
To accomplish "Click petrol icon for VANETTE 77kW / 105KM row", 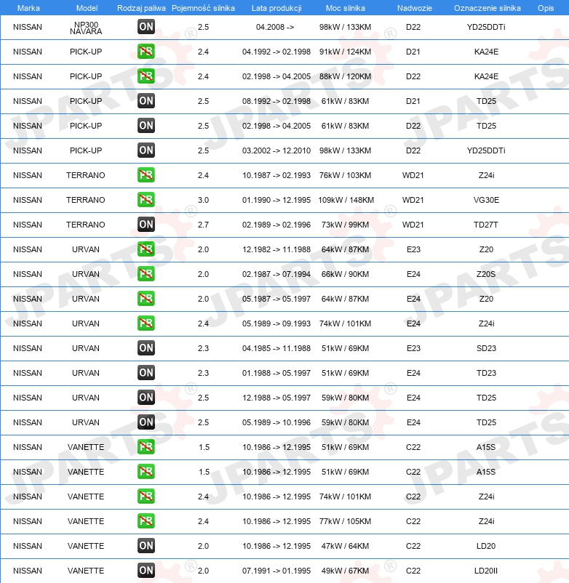I will 146,521.
